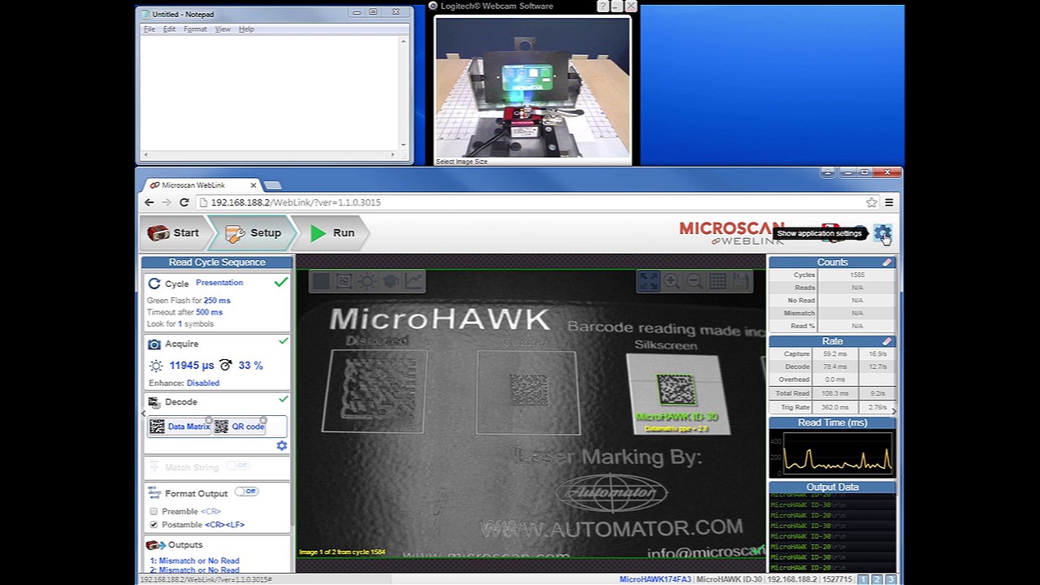Viewport: 1040px width, 585px height.
Task: Click the brightness icon in image toolbar
Action: click(x=367, y=281)
